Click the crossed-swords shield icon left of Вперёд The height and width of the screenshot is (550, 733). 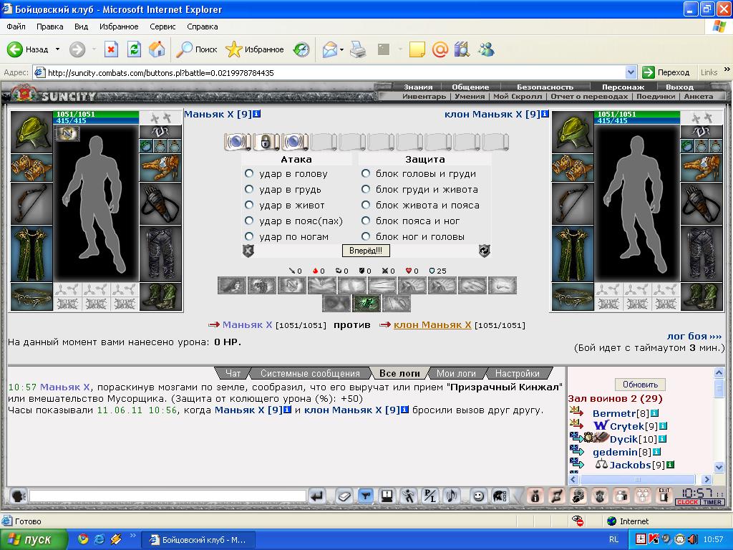pyautogui.click(x=248, y=251)
